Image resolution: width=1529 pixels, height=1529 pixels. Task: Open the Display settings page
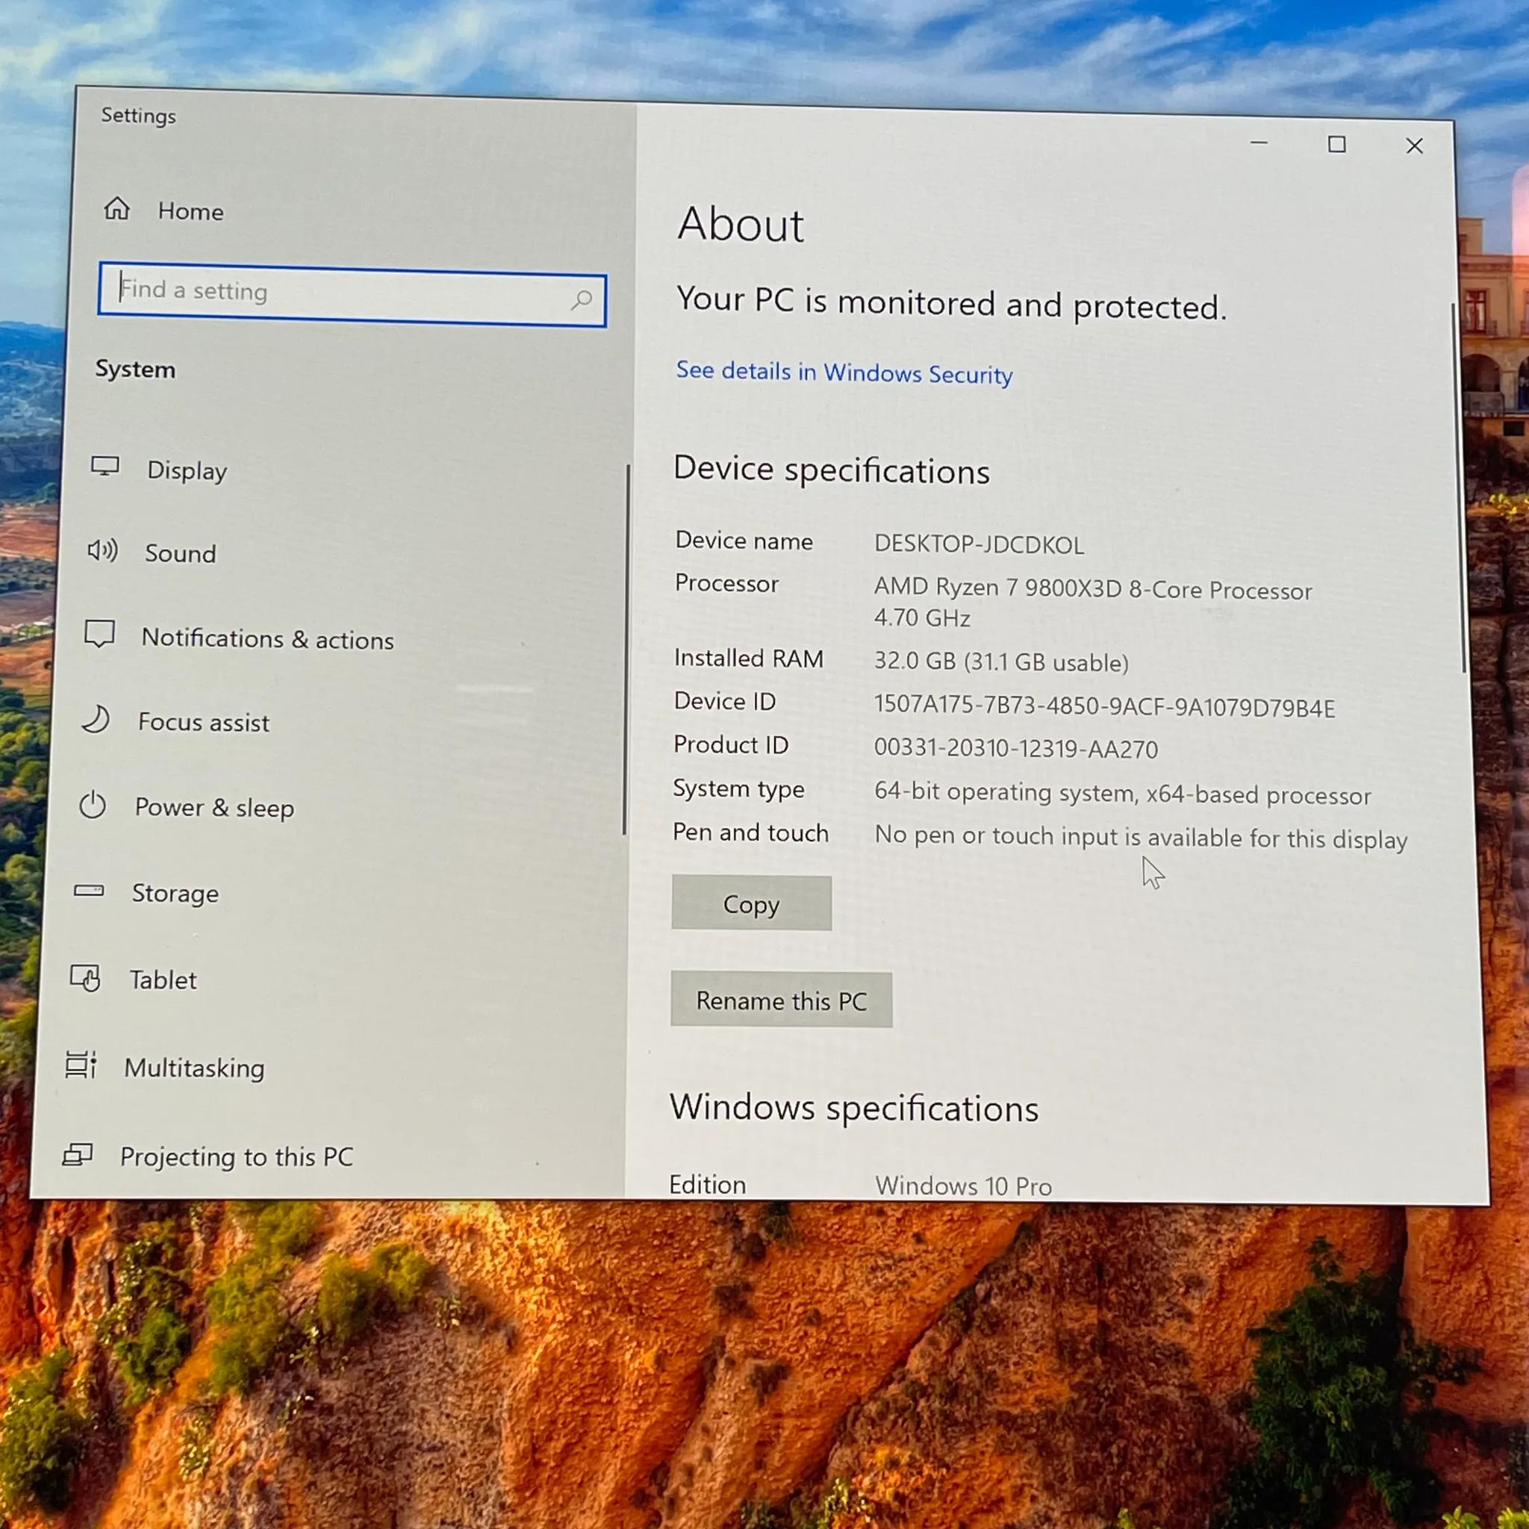(187, 471)
